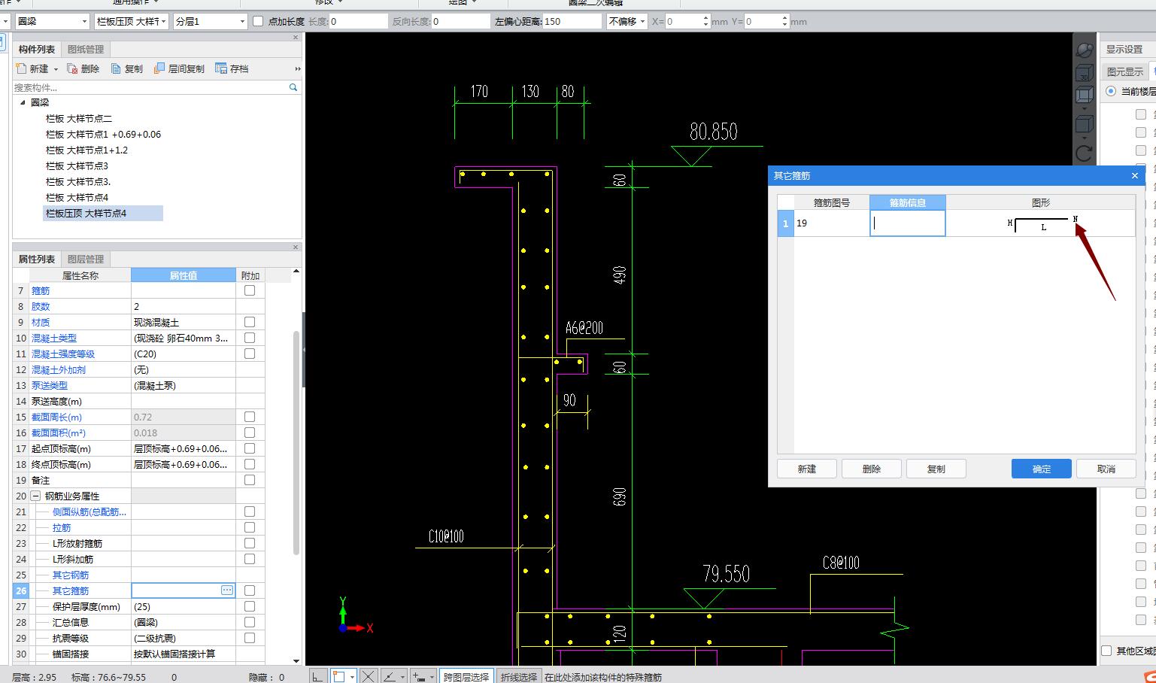1156x683 pixels.
Task: Select 栏板 大样节点1+1.2 in component tree
Action: tap(86, 150)
